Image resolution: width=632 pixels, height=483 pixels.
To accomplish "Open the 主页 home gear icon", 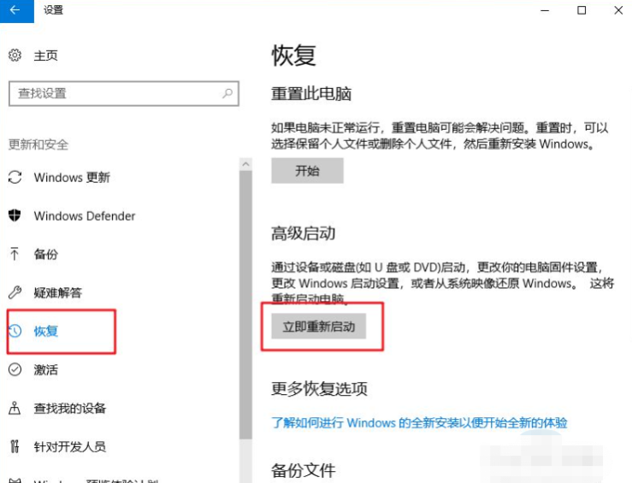I will 15,55.
